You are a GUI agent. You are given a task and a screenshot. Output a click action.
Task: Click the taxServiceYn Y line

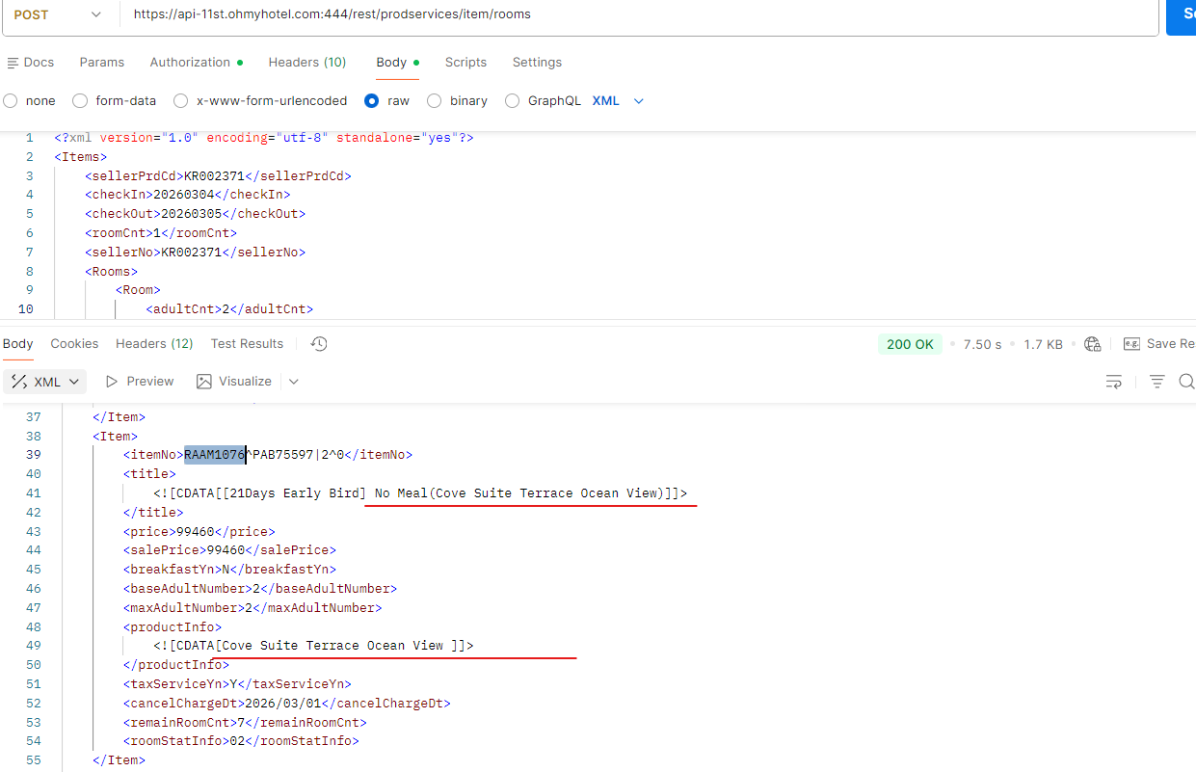point(237,684)
